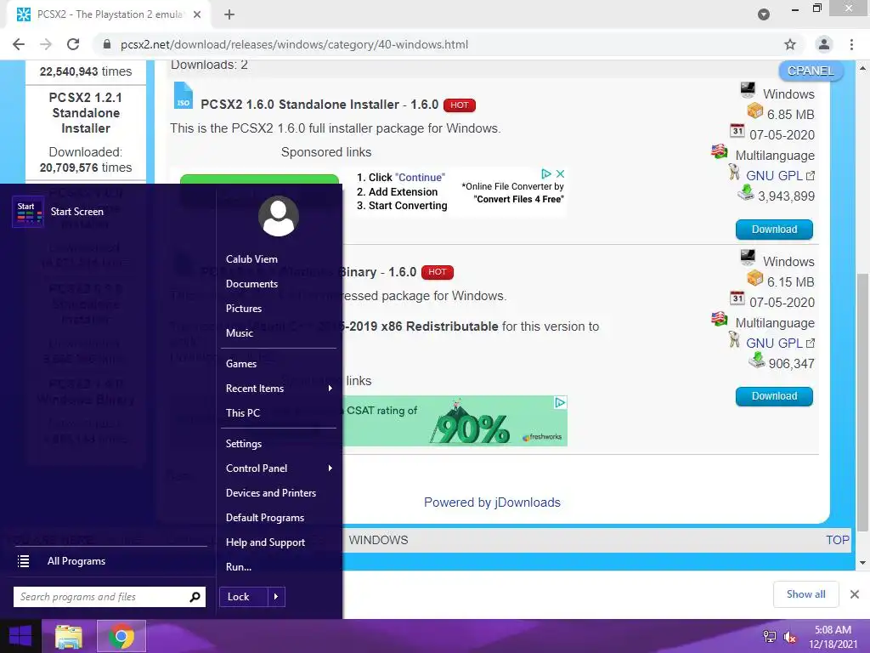Click AdChoices icon on converter ad

click(546, 173)
